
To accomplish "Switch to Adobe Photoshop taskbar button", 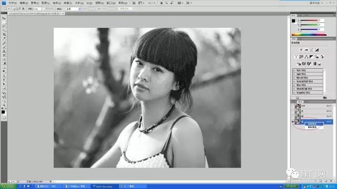I will click(x=105, y=186).
